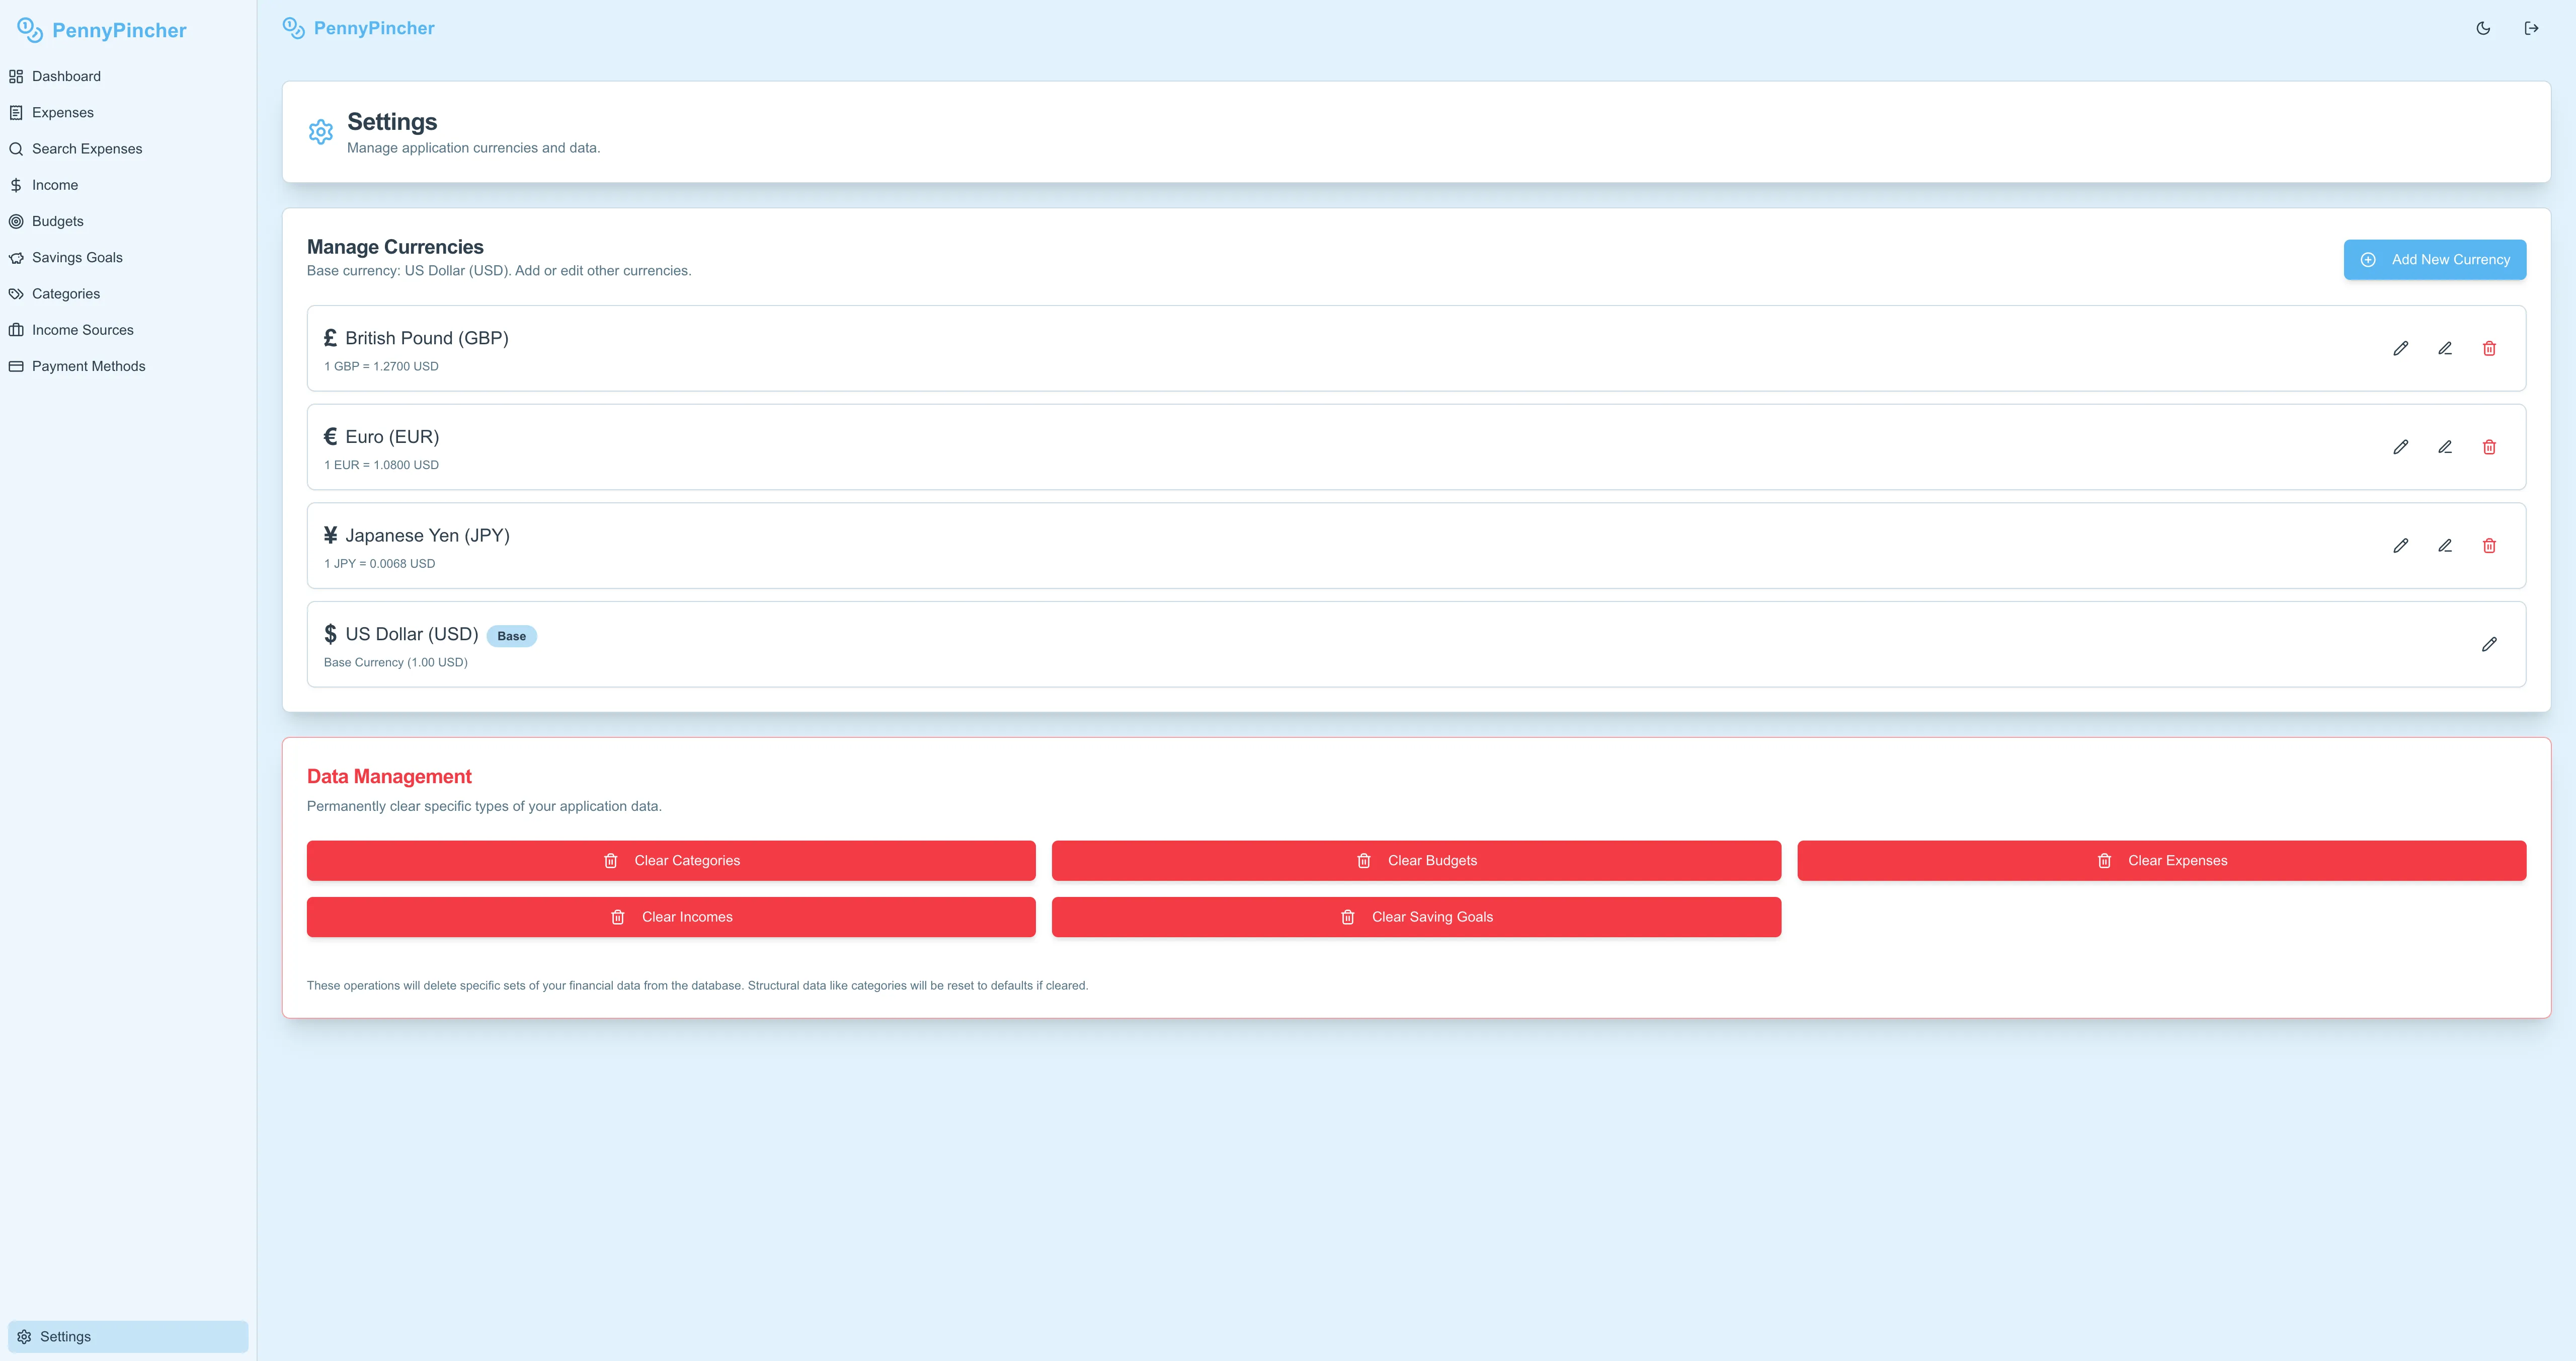This screenshot has height=1361, width=2576.
Task: Click the 'Manage Currencies' heading
Action: coord(395,247)
